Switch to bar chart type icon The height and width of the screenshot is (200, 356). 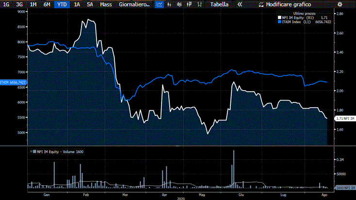(x=169, y=4)
